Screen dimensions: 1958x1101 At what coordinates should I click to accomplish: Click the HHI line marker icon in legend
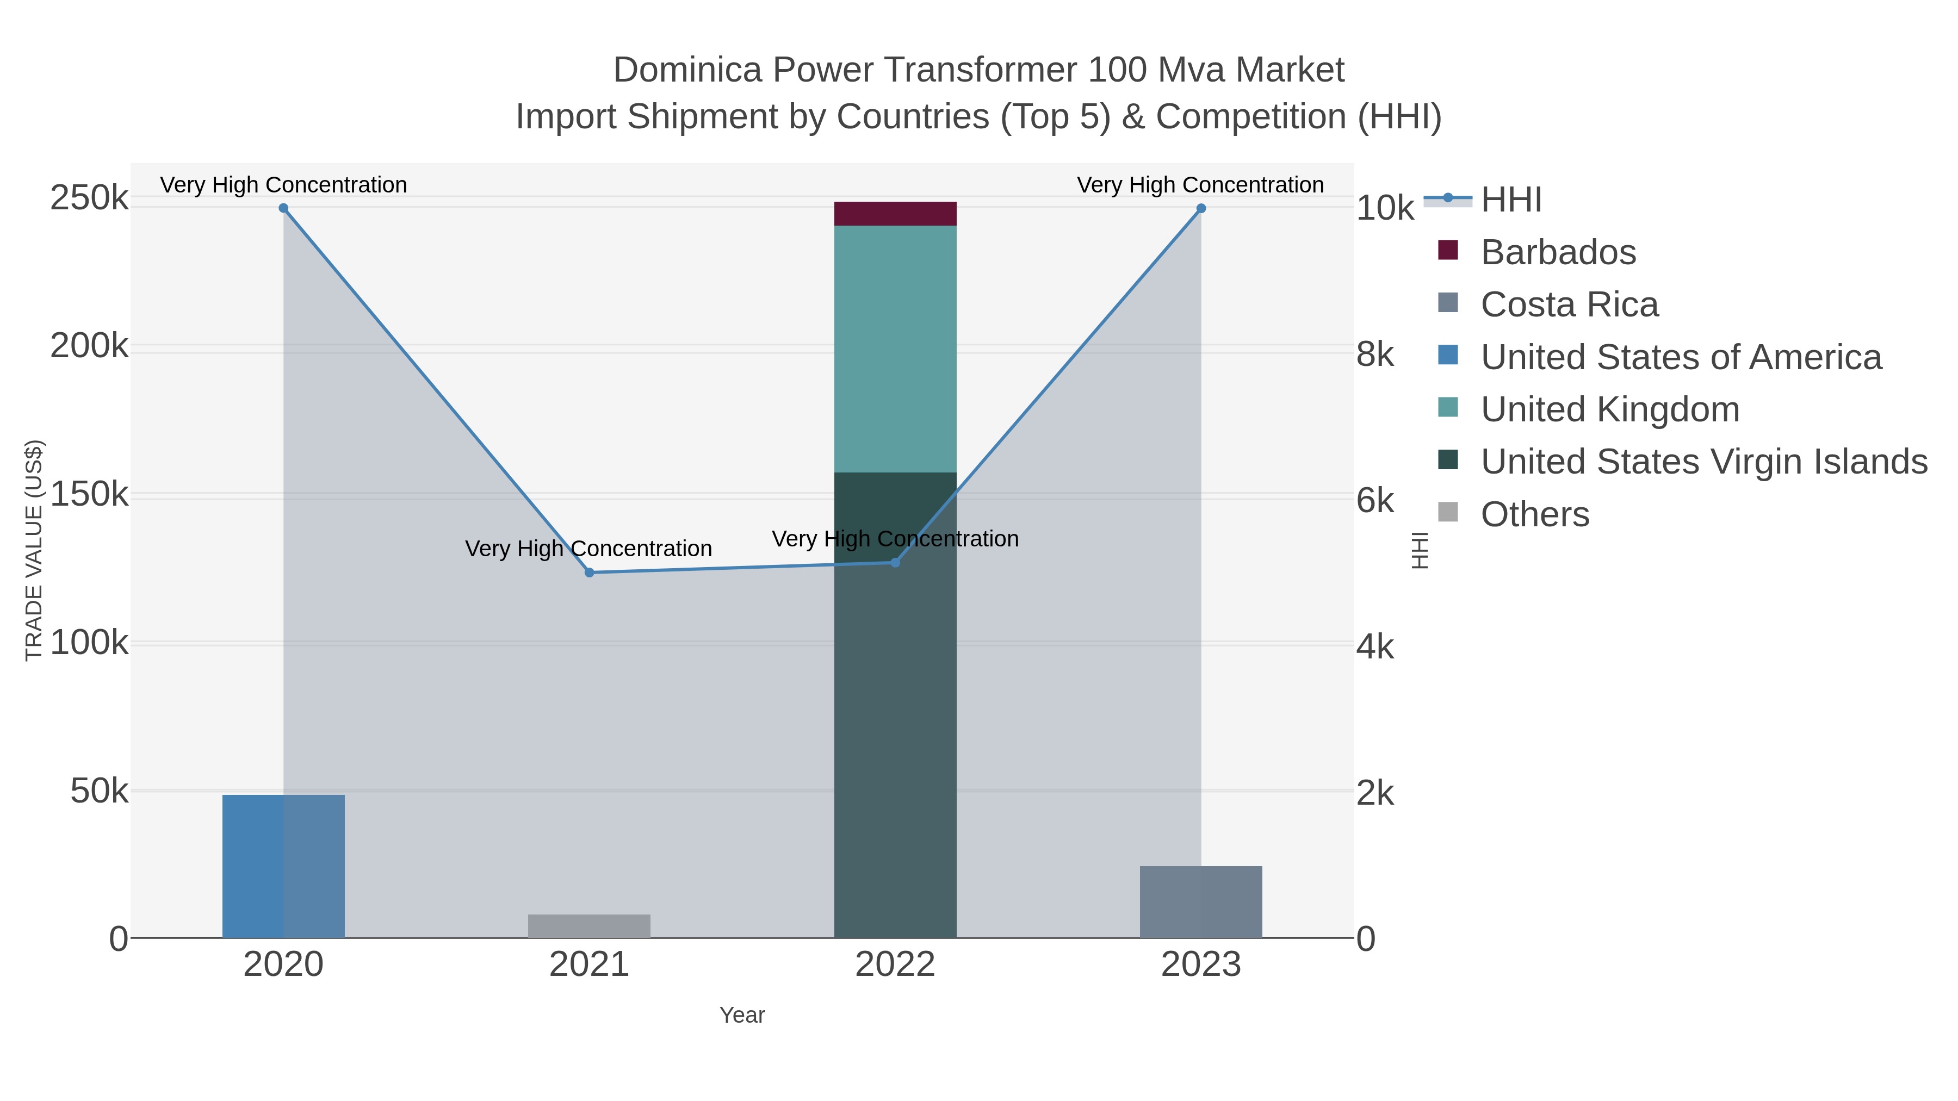(1448, 198)
